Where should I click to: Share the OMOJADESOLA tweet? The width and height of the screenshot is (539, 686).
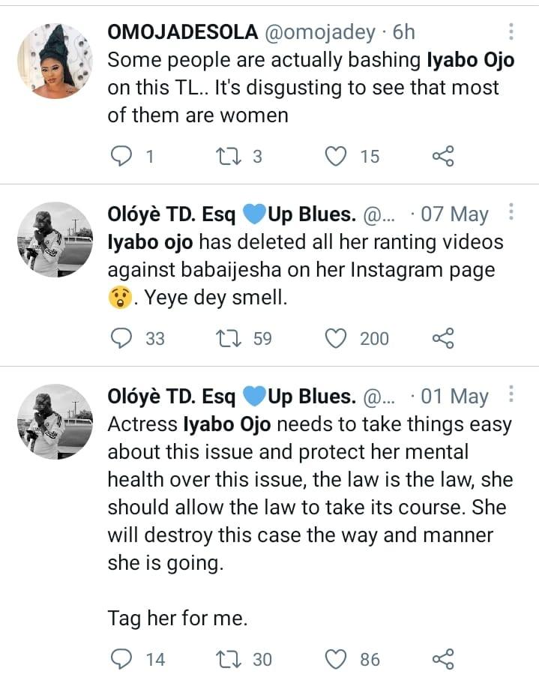point(443,156)
